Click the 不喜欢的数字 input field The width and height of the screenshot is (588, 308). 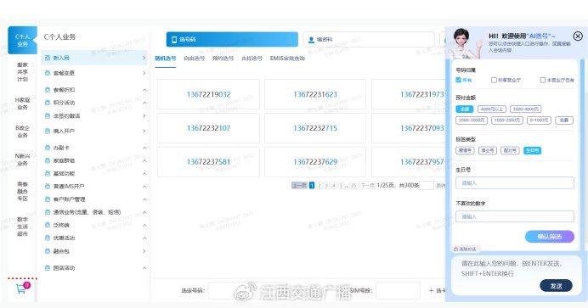(x=515, y=216)
